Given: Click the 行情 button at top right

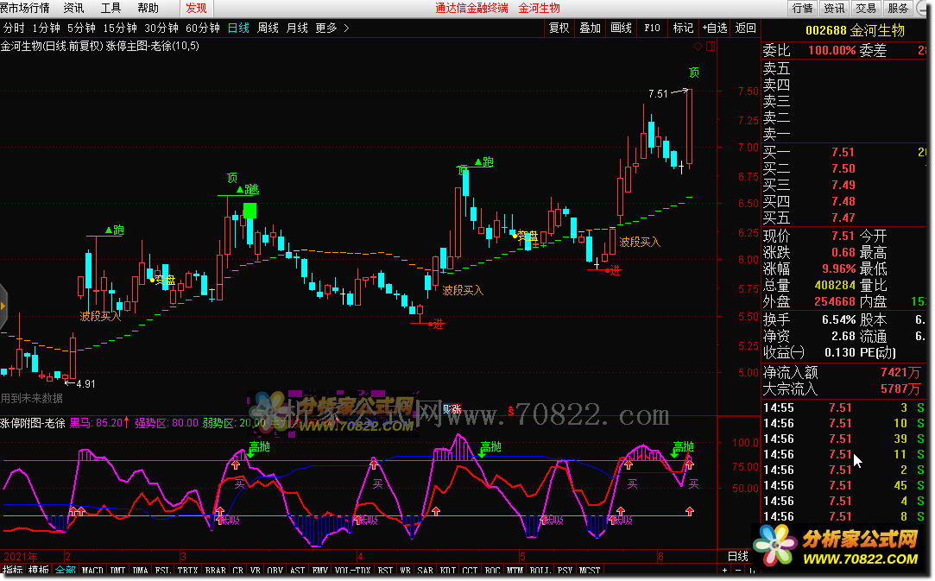Looking at the screenshot, I should pyautogui.click(x=802, y=8).
